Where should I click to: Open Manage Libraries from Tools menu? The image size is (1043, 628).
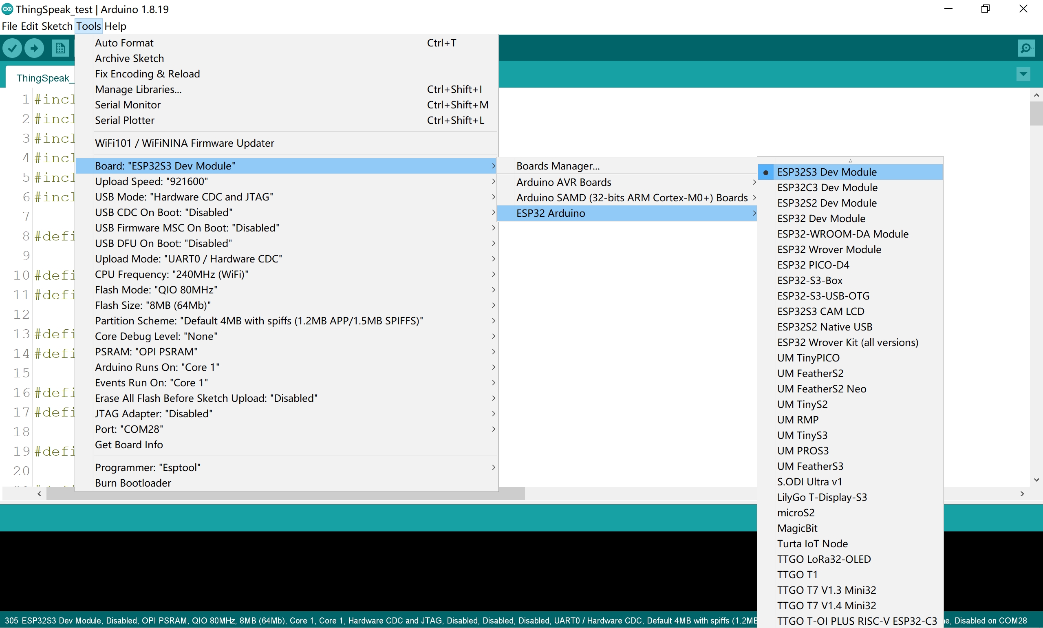pyautogui.click(x=287, y=89)
